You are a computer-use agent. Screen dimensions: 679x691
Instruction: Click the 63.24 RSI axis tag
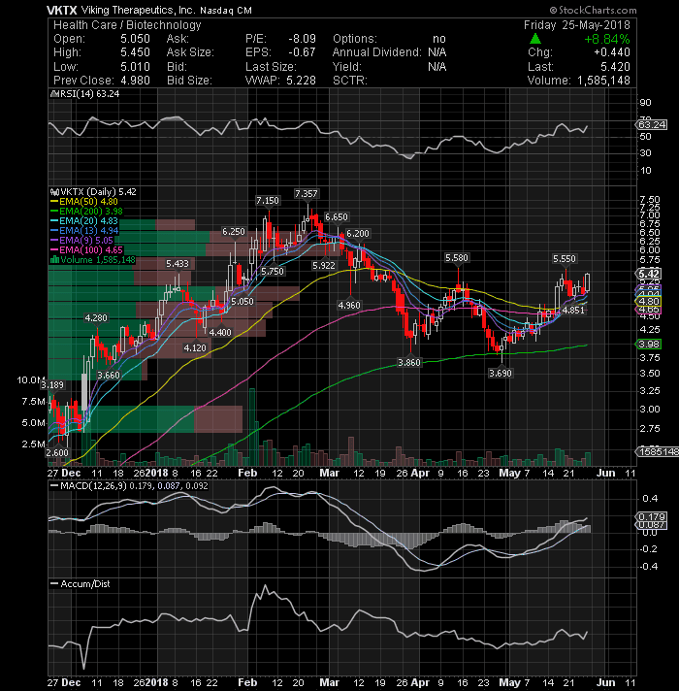point(652,125)
